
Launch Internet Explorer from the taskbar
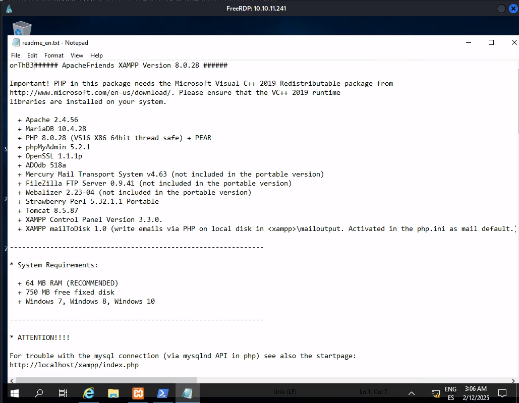tap(89, 393)
